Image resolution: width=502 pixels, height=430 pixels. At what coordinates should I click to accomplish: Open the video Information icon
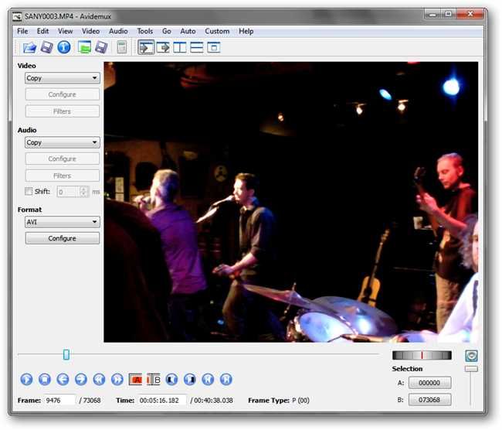tap(63, 47)
